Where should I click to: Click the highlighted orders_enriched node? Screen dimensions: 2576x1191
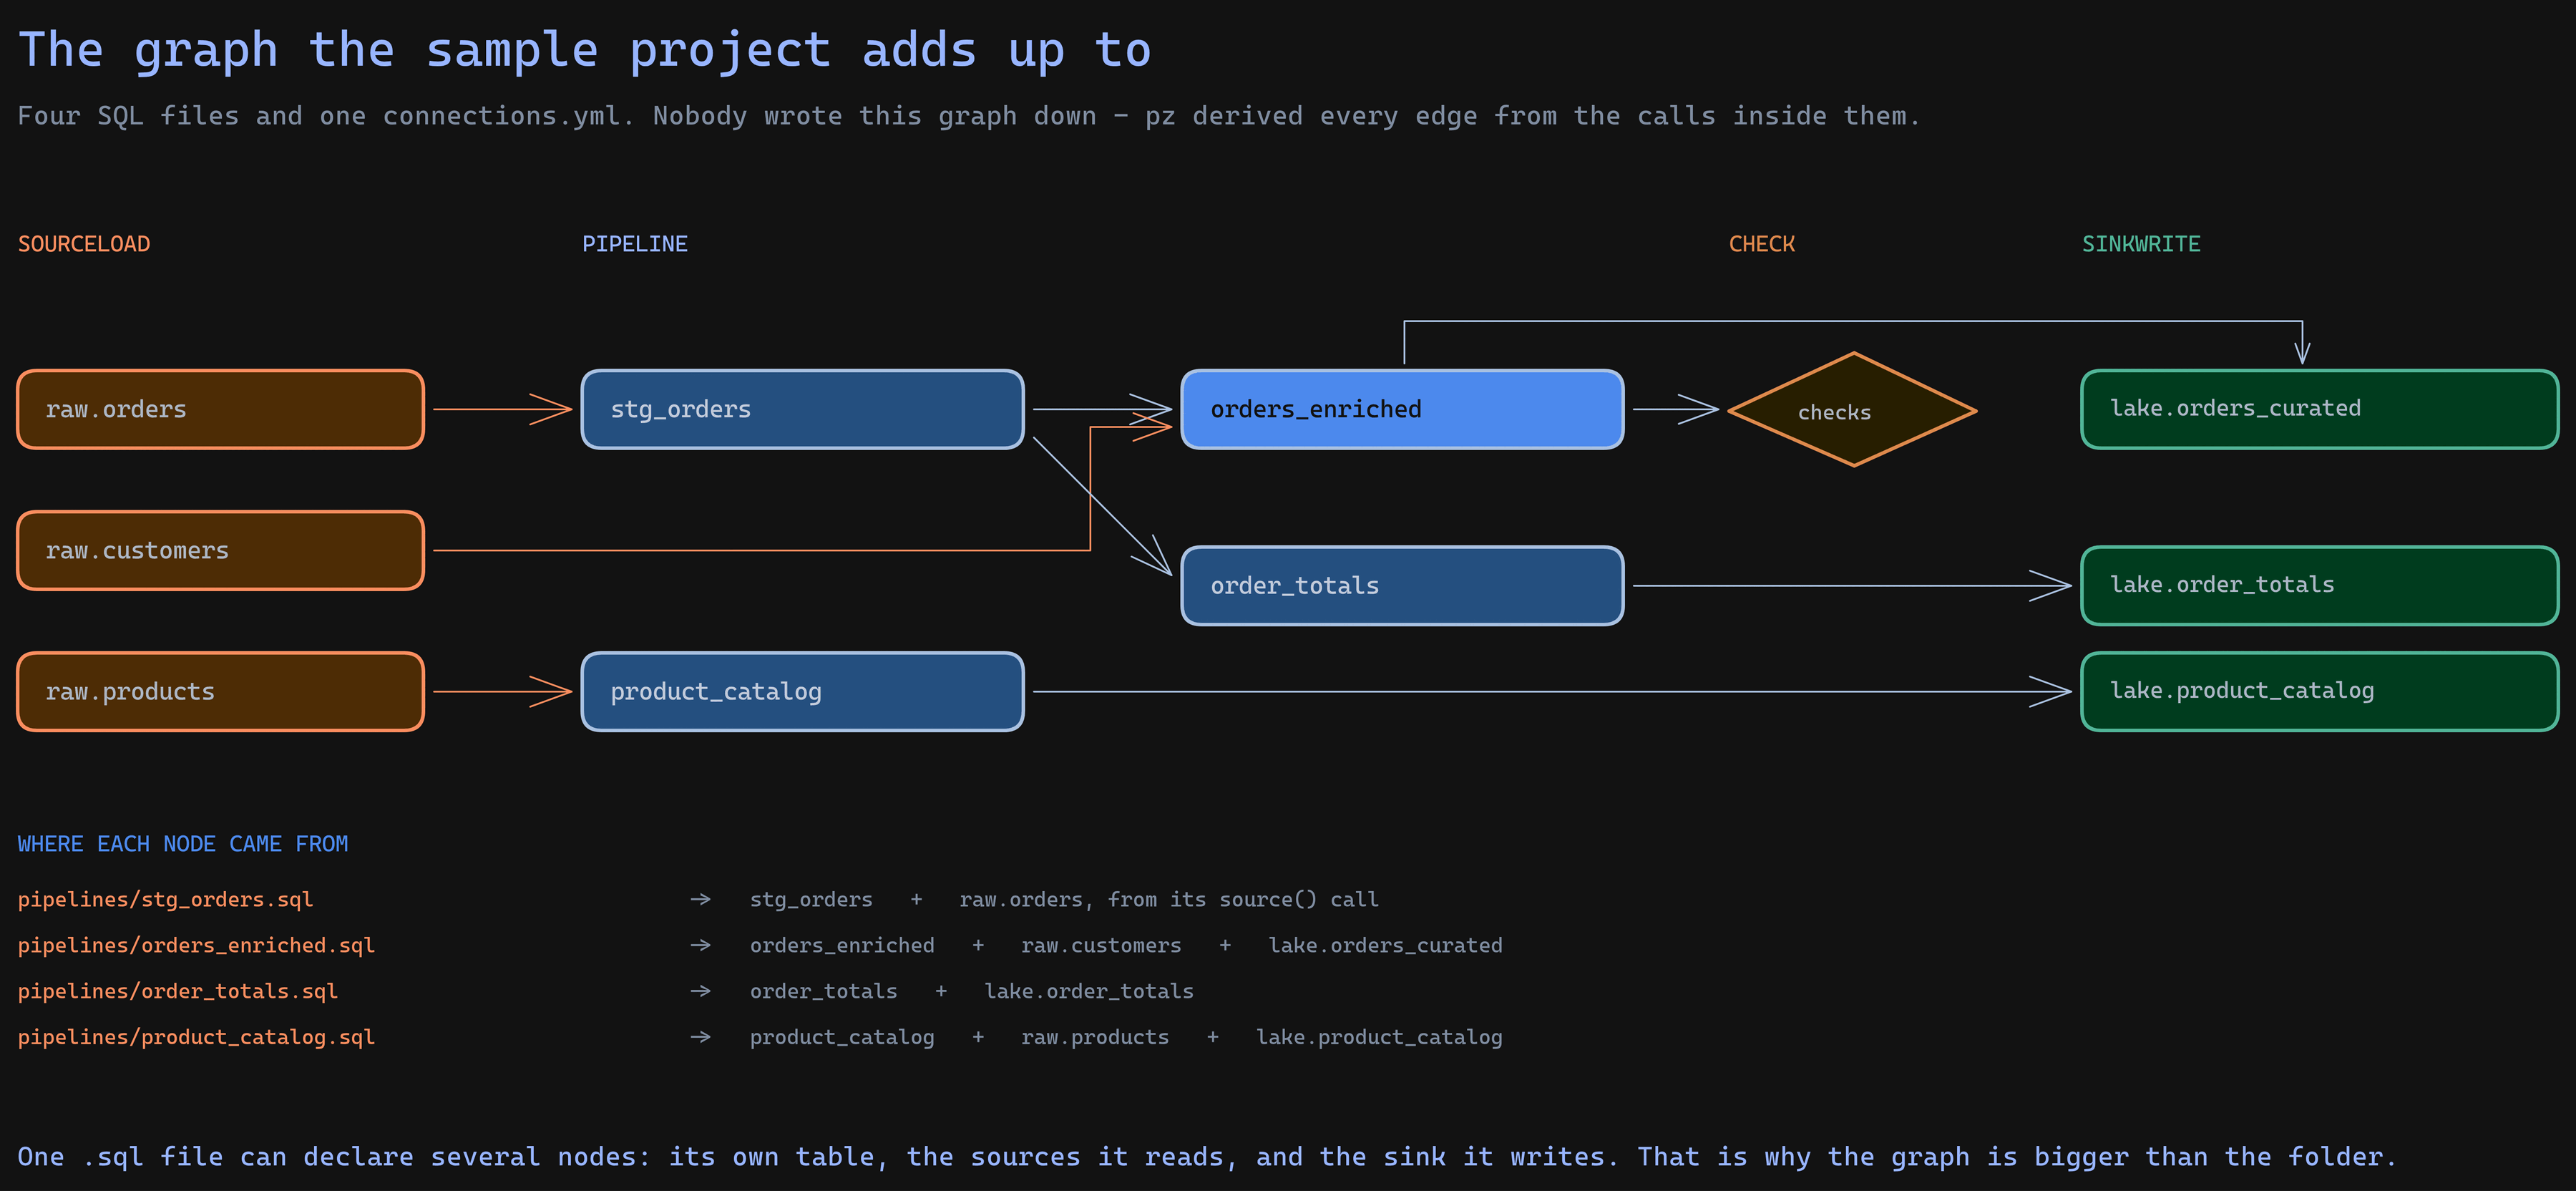point(1402,409)
